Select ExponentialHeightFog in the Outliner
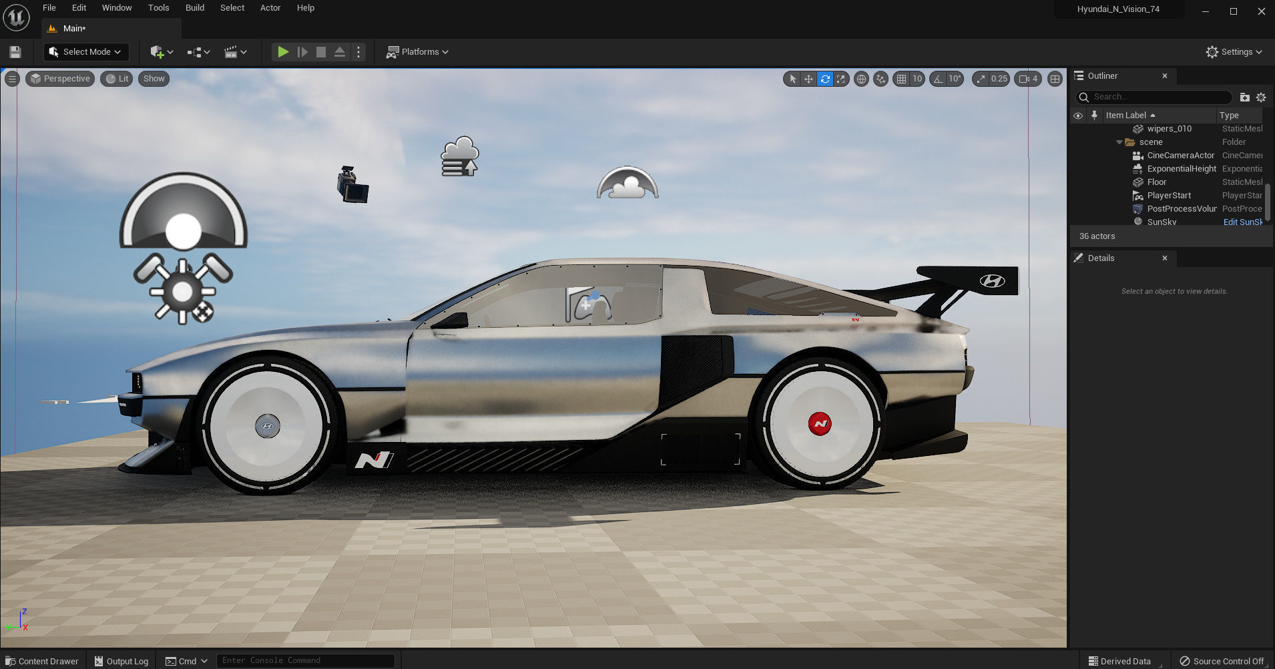The image size is (1275, 669). (1182, 169)
